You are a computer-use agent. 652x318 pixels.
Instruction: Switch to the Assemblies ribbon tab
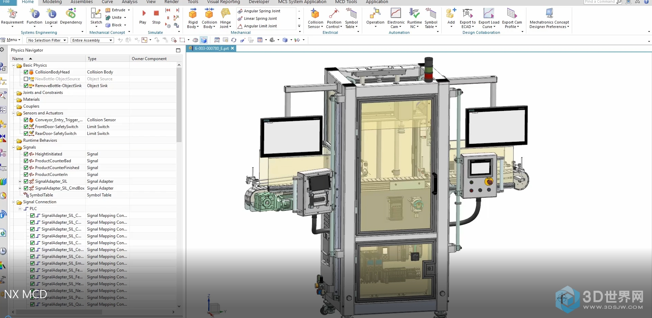click(82, 2)
